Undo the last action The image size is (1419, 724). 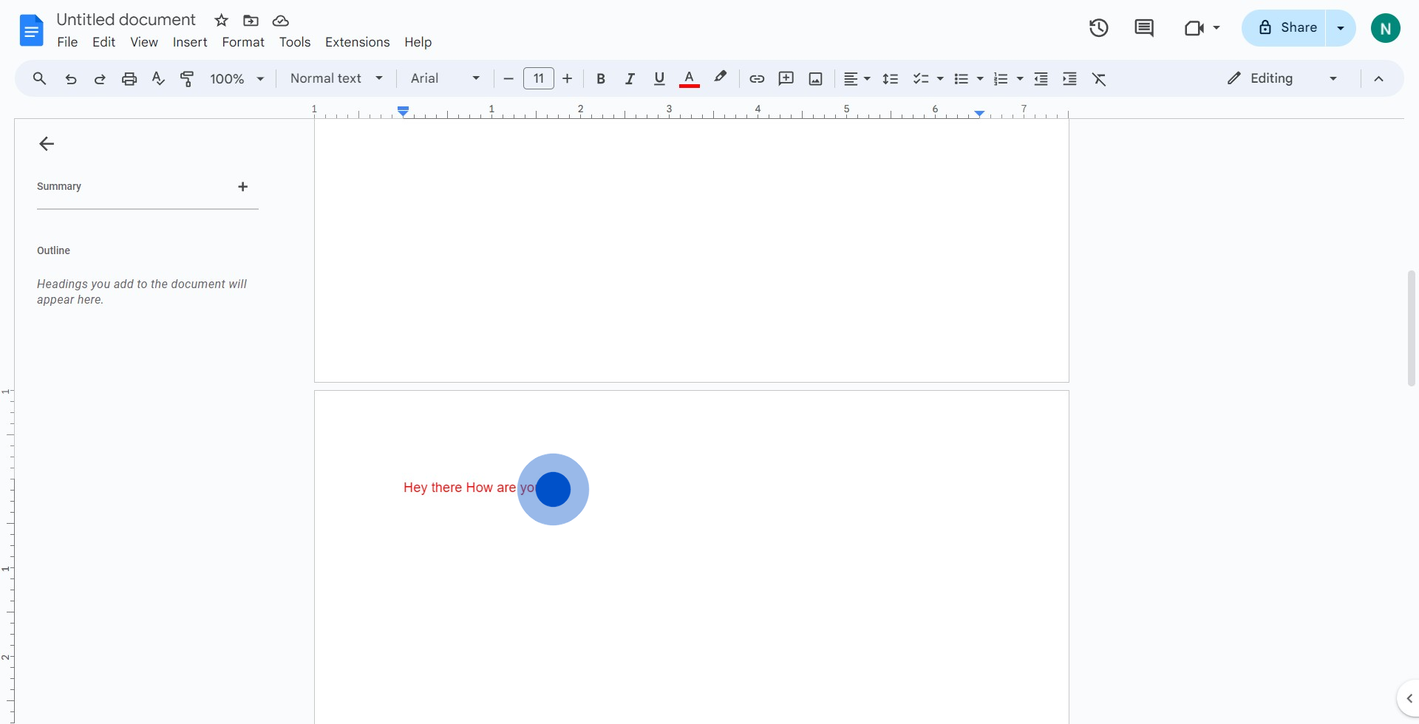pos(71,79)
